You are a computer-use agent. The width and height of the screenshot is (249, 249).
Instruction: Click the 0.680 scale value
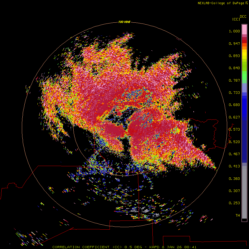(234, 105)
